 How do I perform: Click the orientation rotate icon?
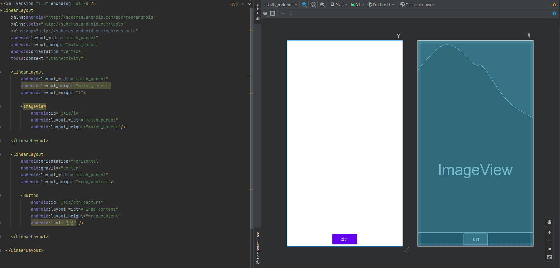click(x=313, y=5)
